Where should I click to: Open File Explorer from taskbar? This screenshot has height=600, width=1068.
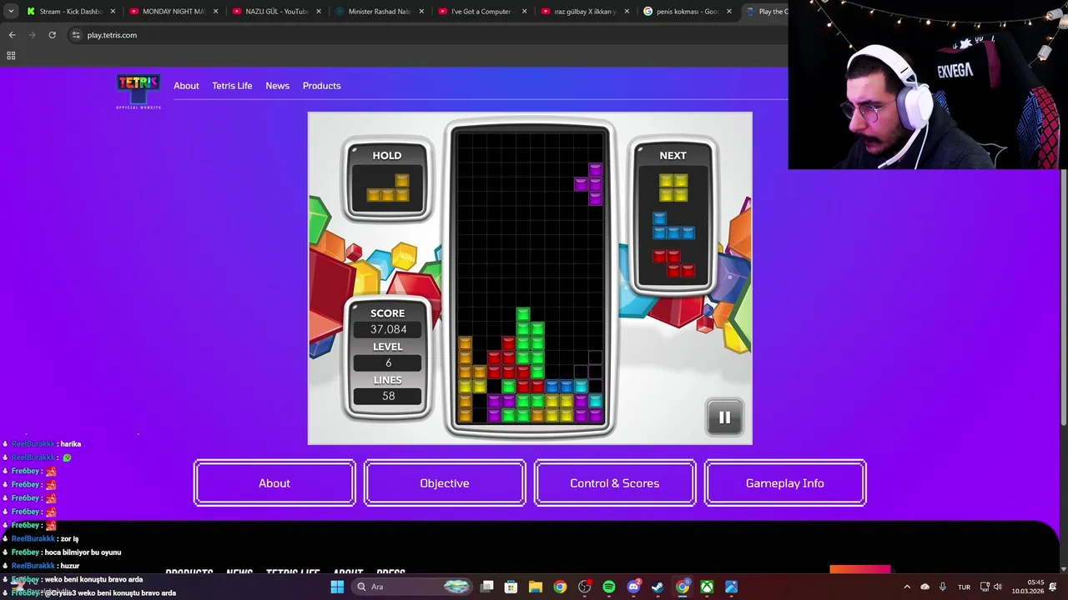click(x=536, y=587)
